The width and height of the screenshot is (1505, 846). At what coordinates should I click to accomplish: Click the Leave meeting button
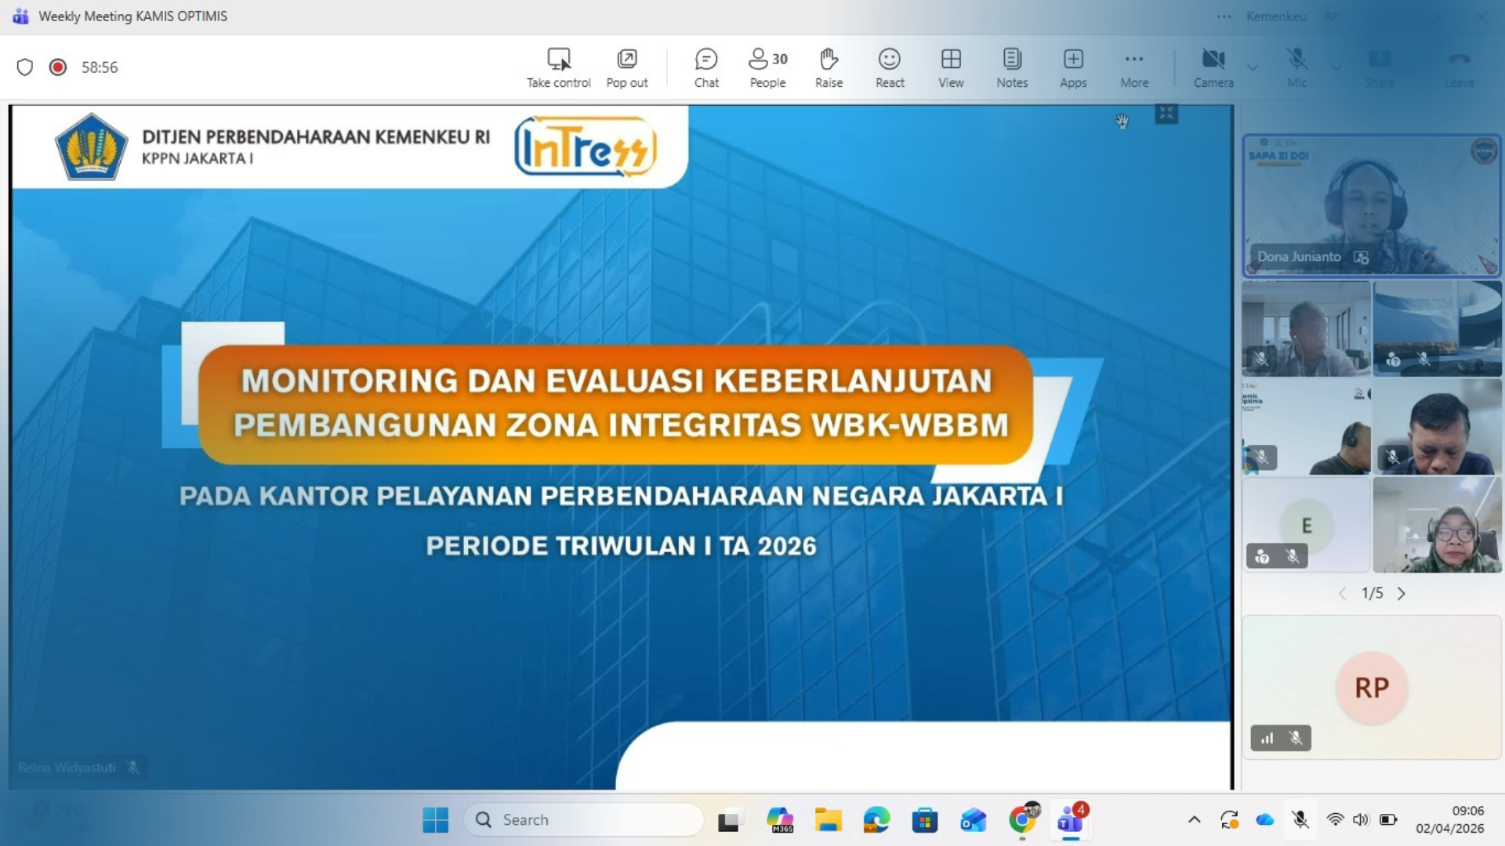point(1459,67)
